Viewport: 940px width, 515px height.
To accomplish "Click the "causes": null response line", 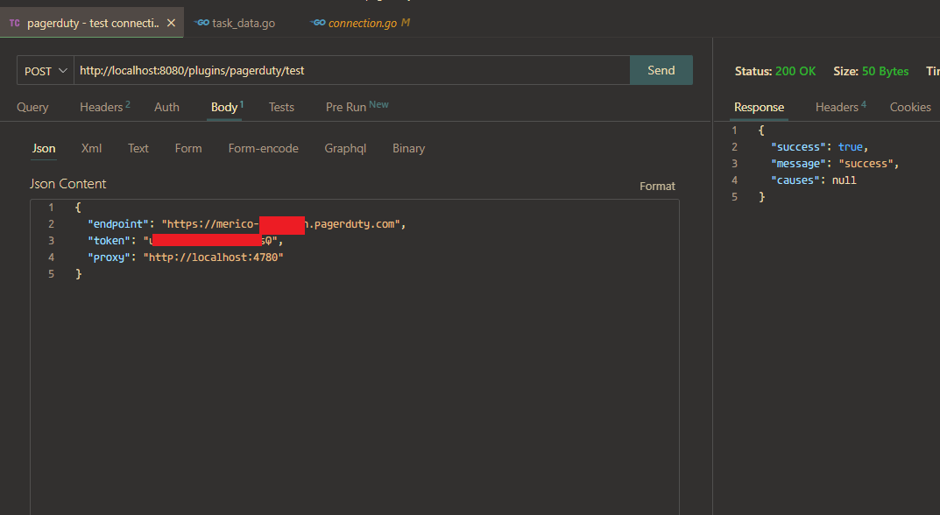I will tap(814, 180).
